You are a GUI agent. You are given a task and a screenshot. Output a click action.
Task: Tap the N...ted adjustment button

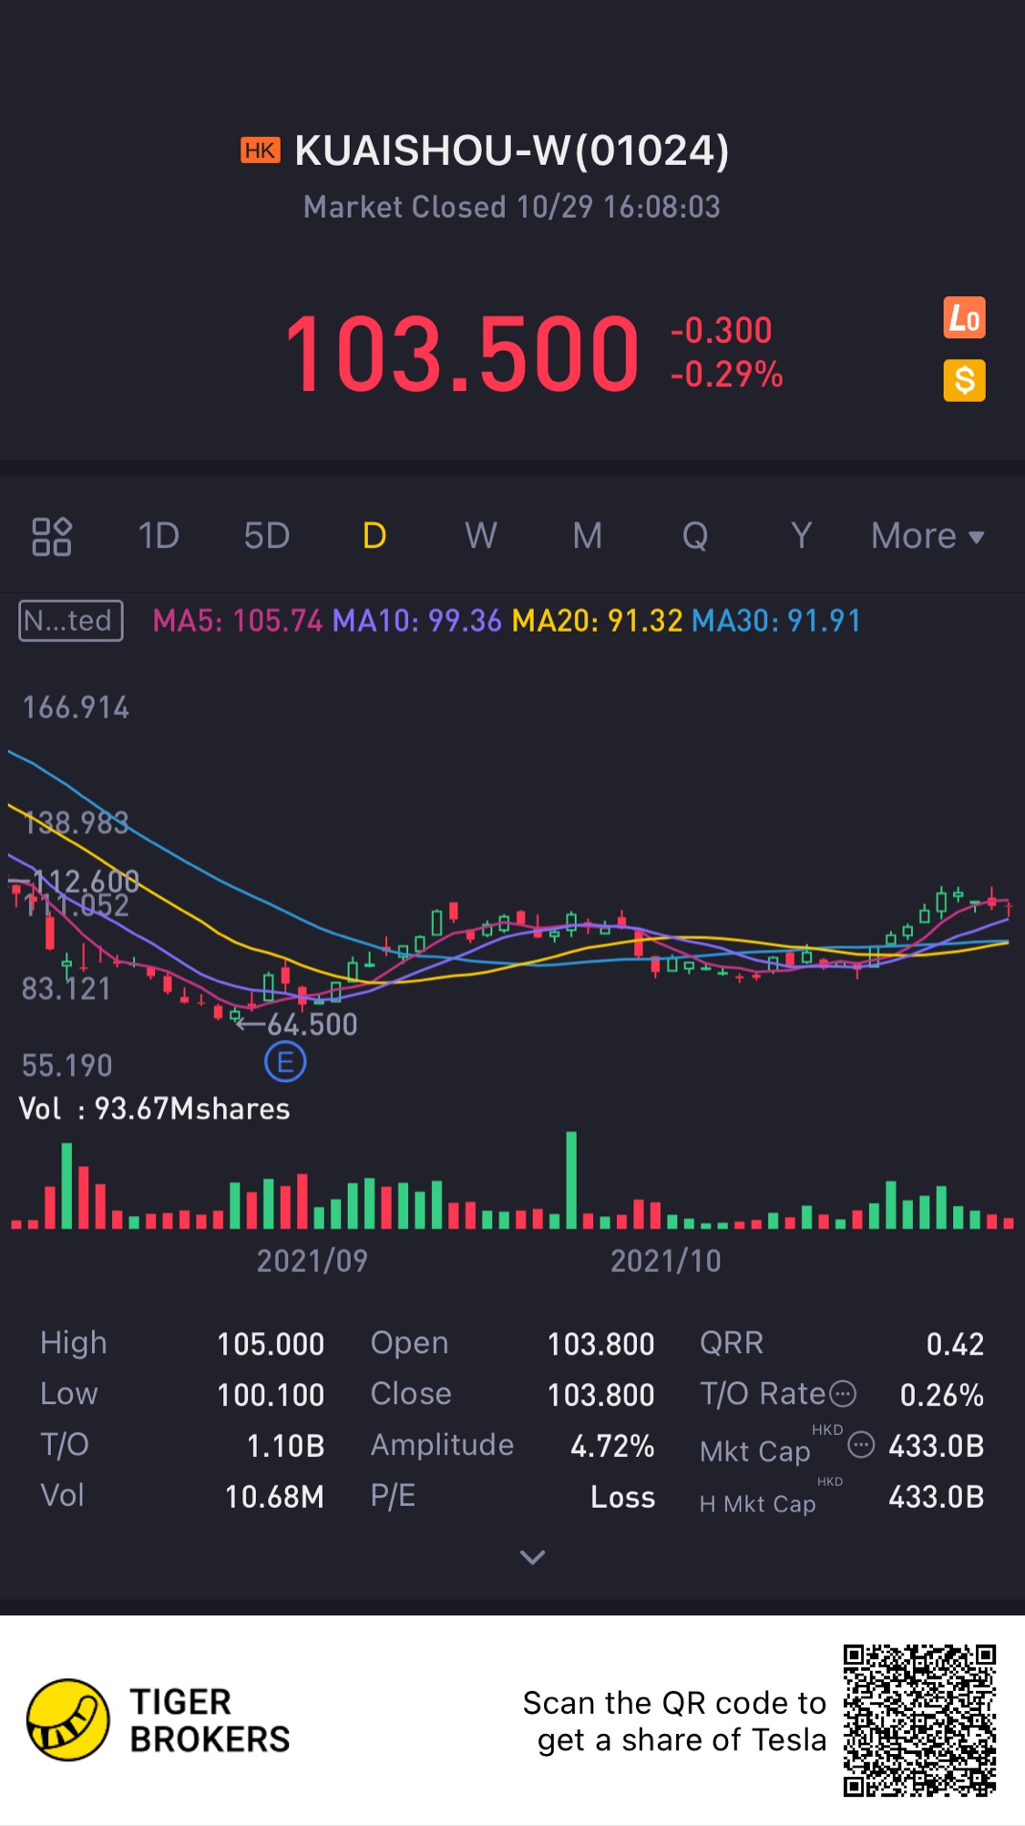point(71,621)
